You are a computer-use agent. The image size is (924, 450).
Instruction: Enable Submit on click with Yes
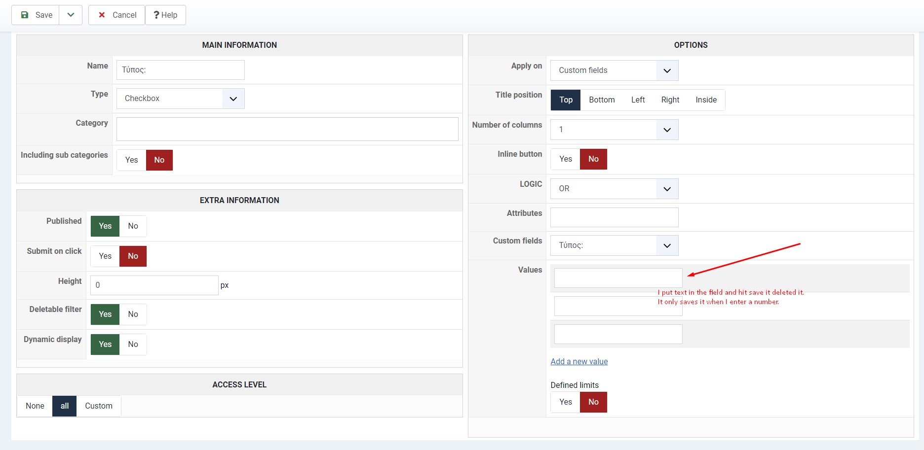point(105,256)
